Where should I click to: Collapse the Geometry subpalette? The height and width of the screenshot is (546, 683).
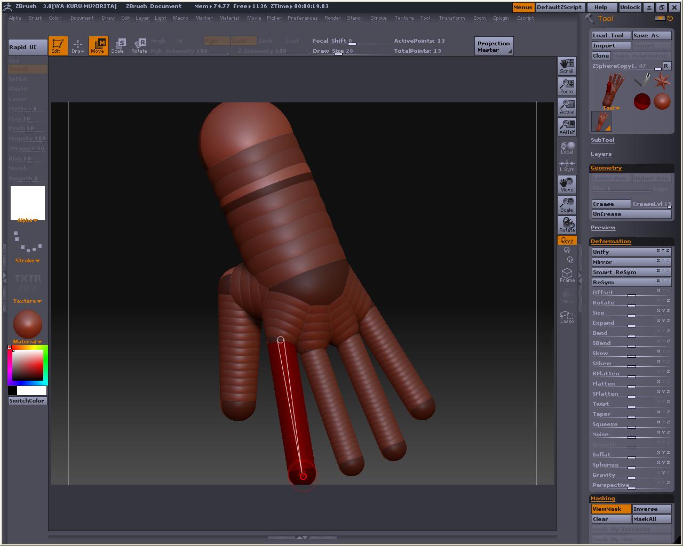point(606,168)
